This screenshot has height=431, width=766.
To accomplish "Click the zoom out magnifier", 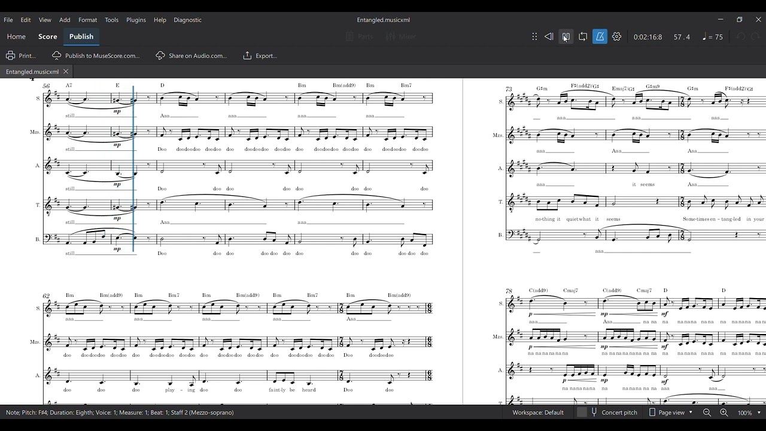I will 707,412.
